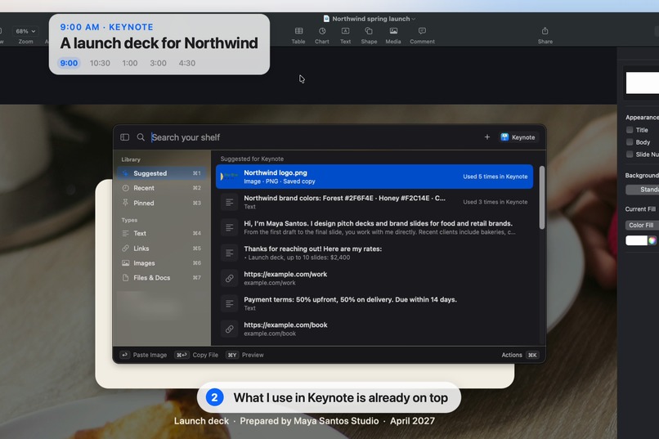This screenshot has width=659, height=439.
Task: Select the example.com/book link item
Action: (374, 329)
